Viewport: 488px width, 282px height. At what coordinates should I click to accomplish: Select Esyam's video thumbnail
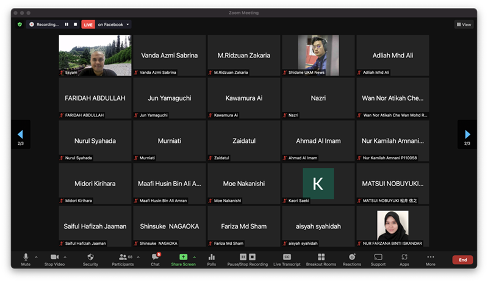pos(95,55)
